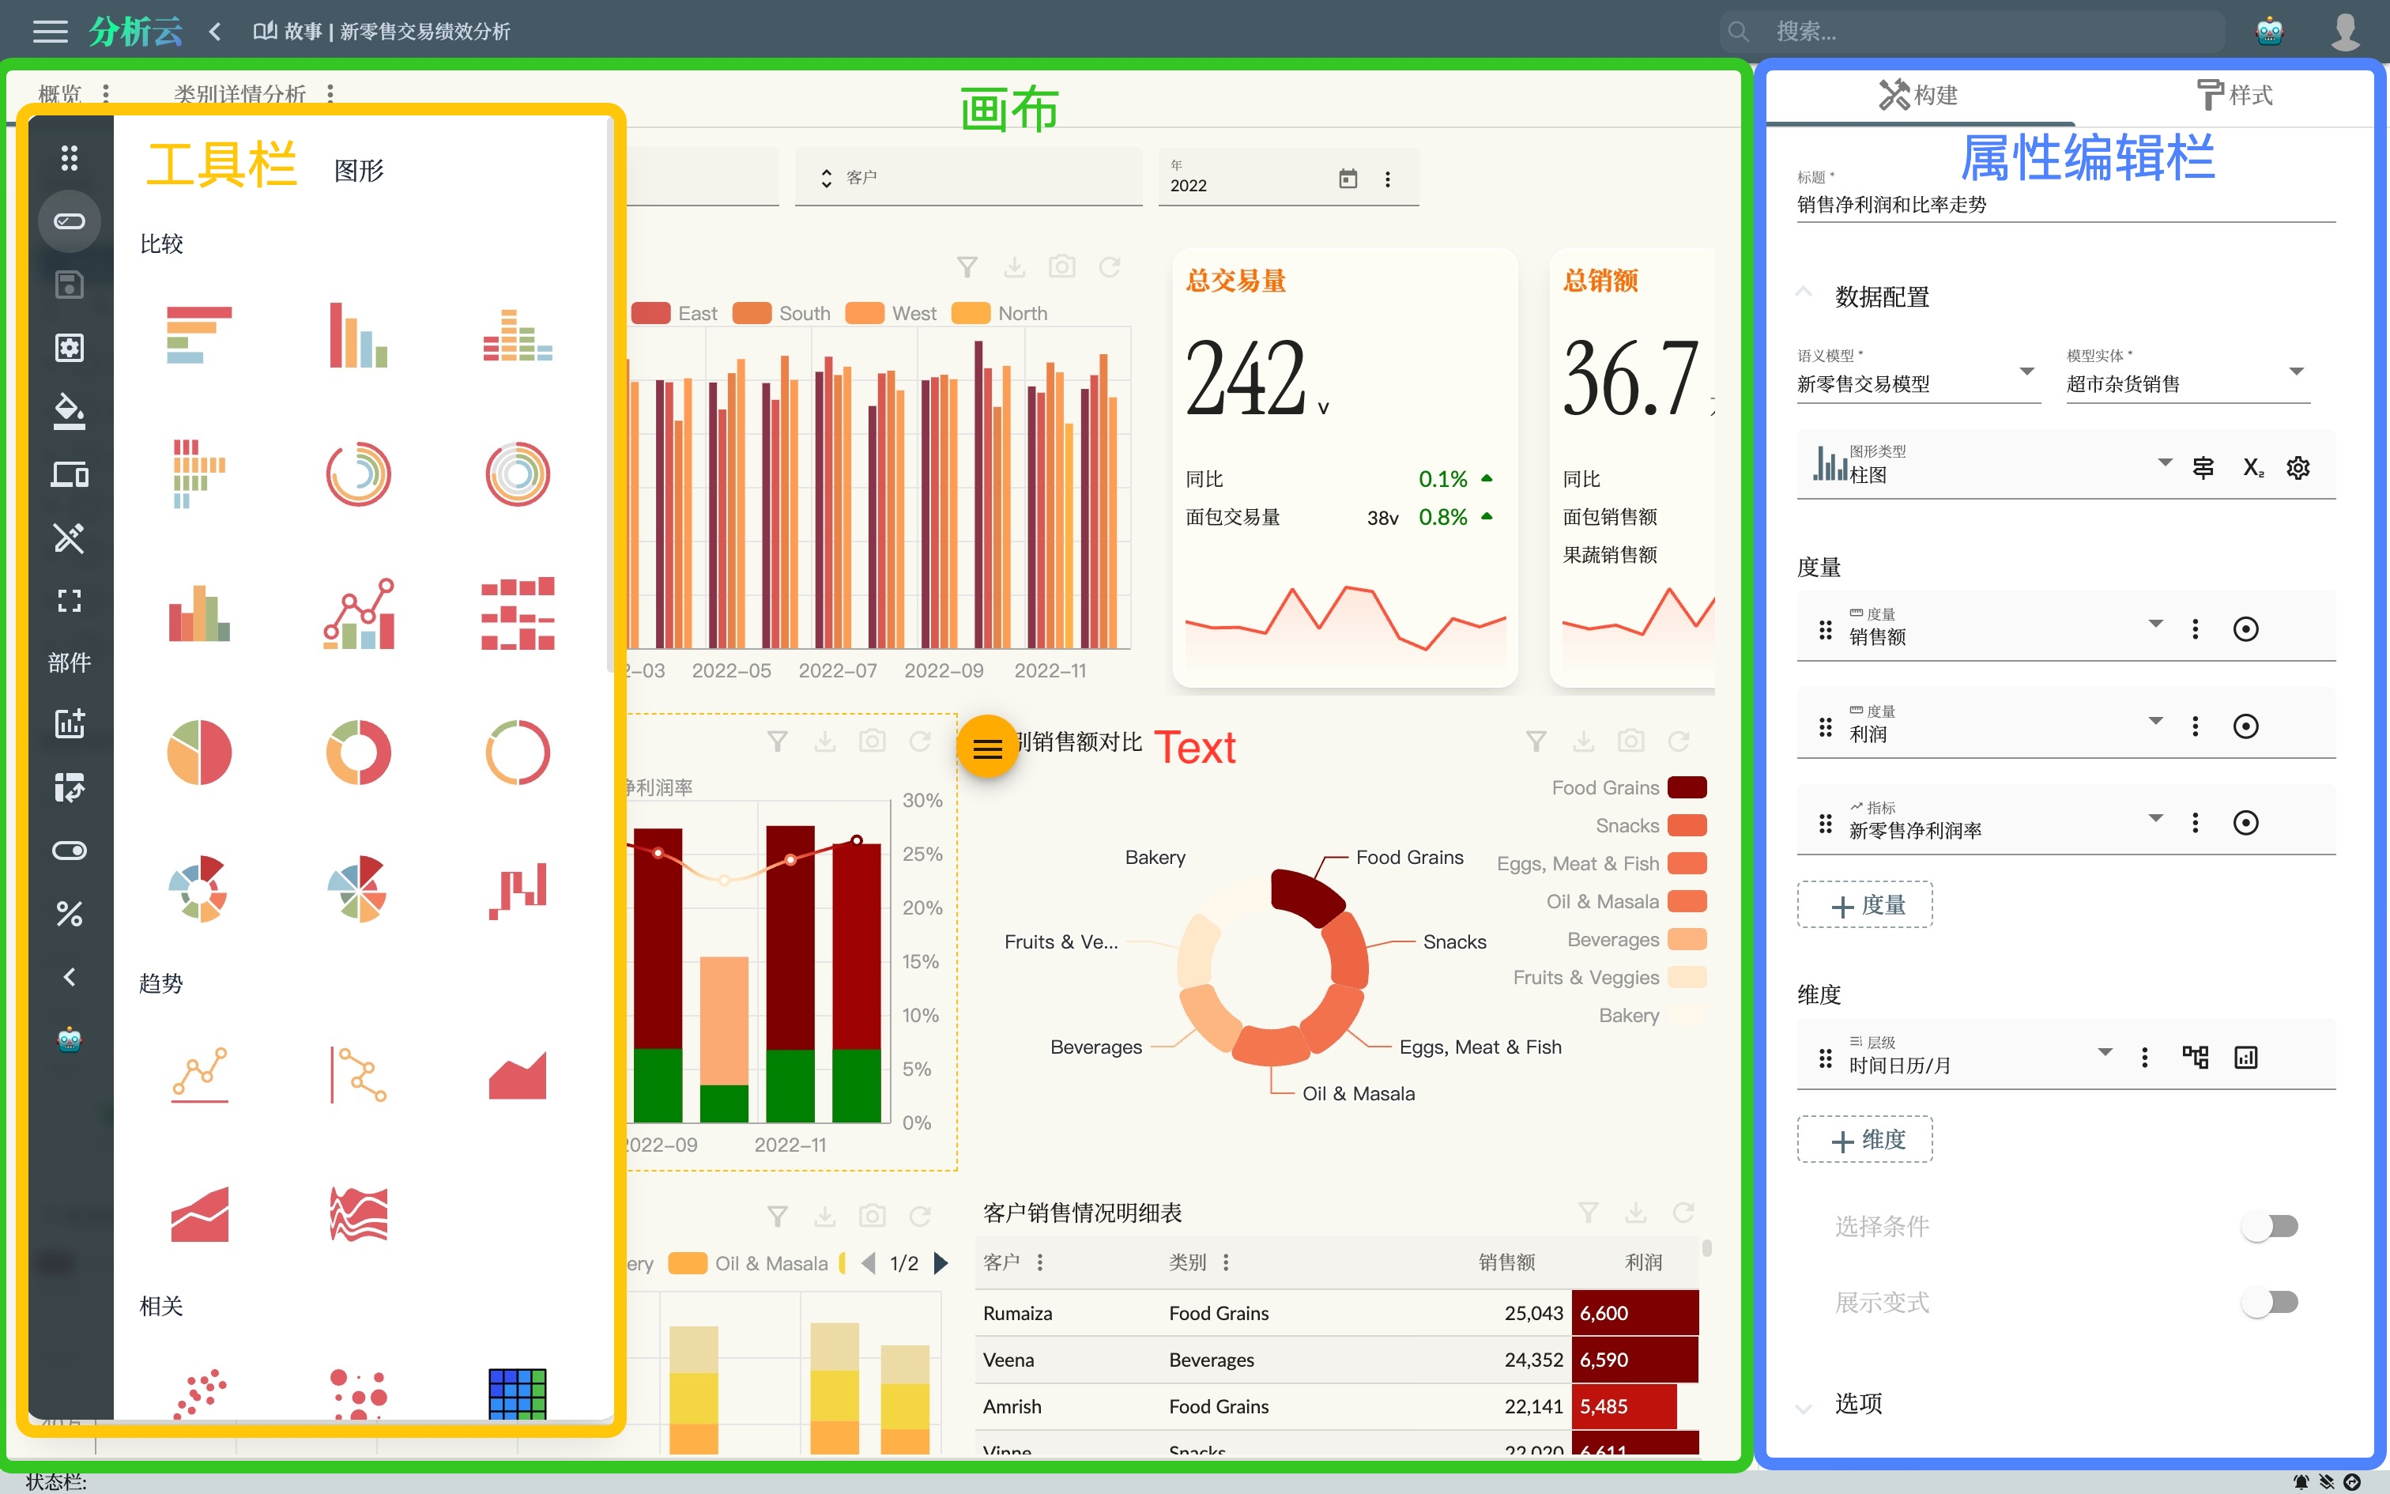Viewport: 2390px width, 1494px height.
Task: Open the 模型实体 dropdown
Action: coord(2188,375)
